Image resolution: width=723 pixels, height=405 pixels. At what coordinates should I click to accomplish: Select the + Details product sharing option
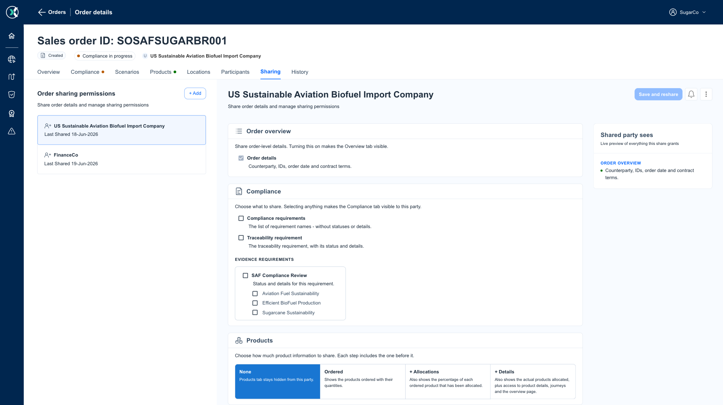click(x=533, y=381)
